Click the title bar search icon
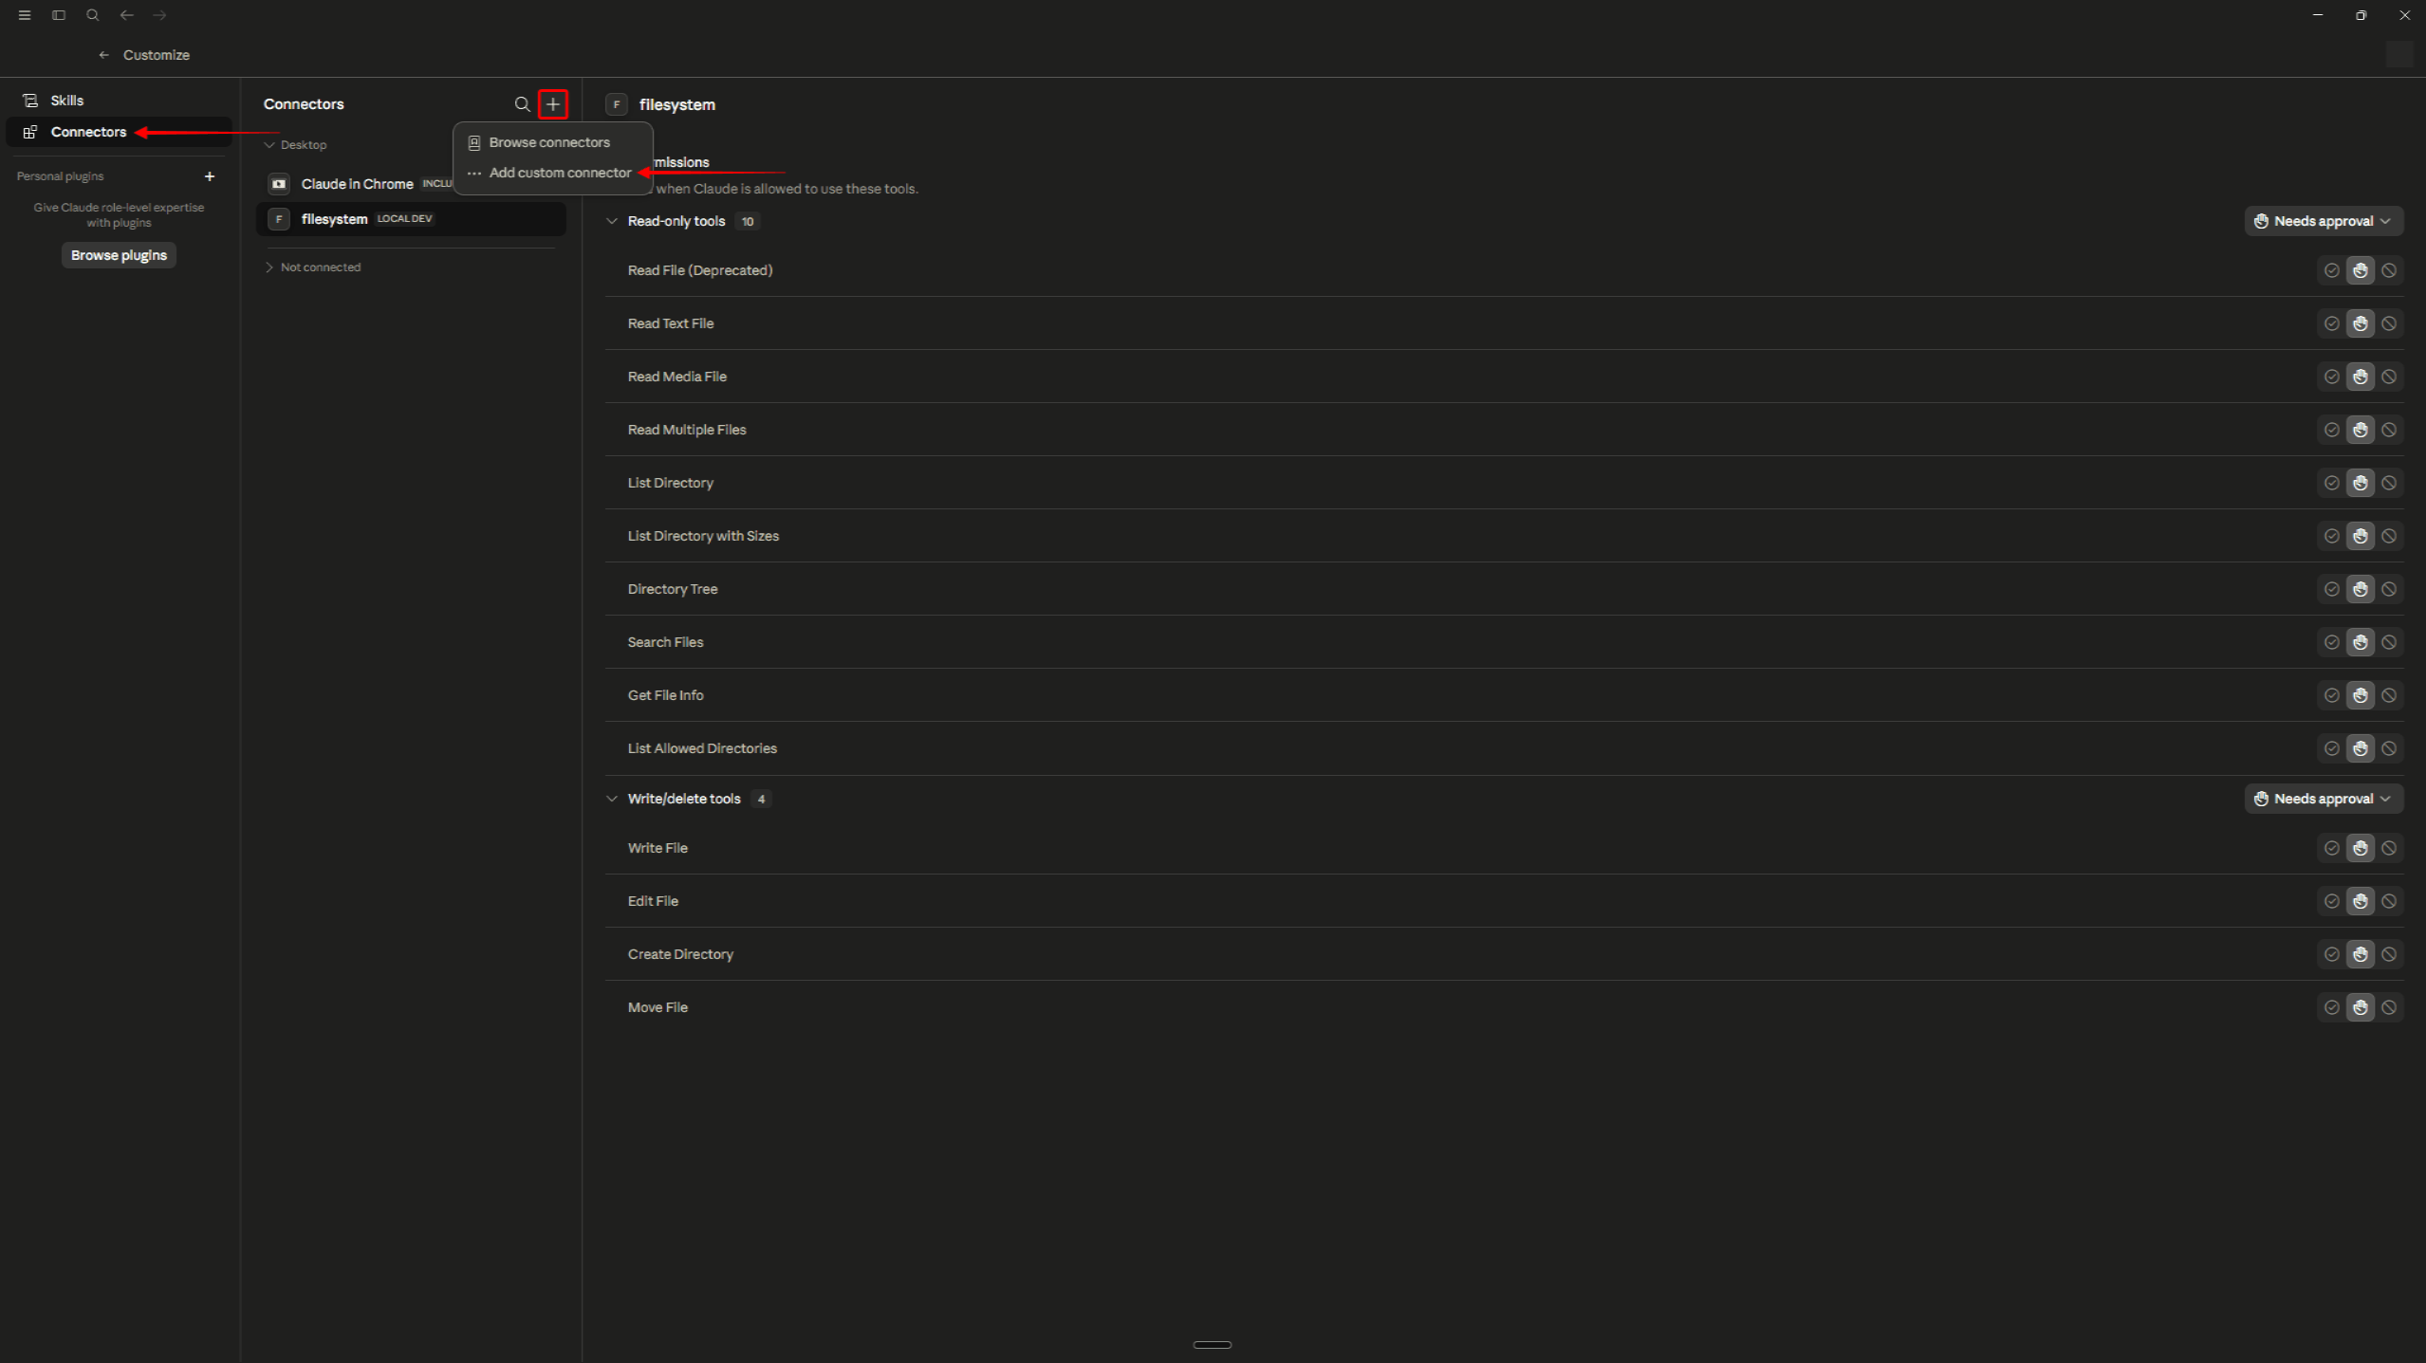The height and width of the screenshot is (1363, 2426). click(x=93, y=15)
